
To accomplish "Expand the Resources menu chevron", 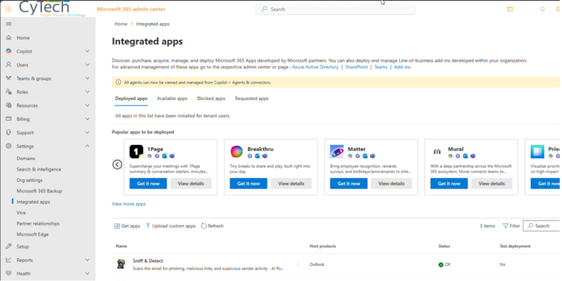I will pos(87,105).
